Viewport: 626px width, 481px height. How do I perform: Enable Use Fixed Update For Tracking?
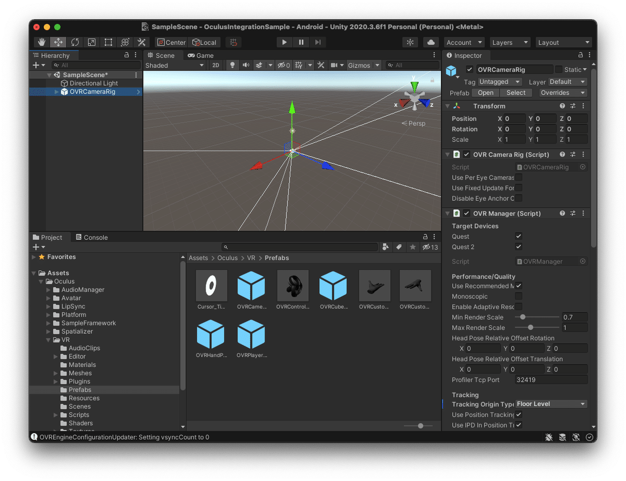pyautogui.click(x=519, y=188)
